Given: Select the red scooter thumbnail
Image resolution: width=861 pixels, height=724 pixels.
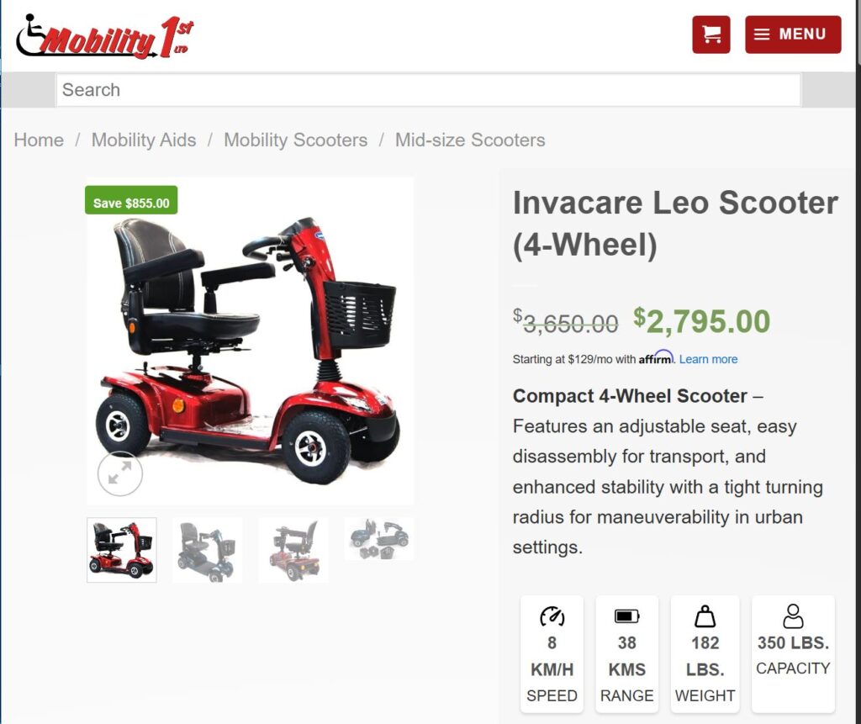Looking at the screenshot, I should click(121, 550).
